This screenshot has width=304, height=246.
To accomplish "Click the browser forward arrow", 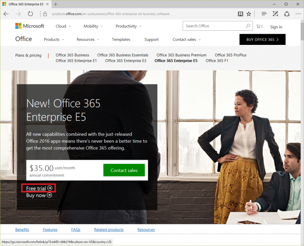I will (18, 14).
